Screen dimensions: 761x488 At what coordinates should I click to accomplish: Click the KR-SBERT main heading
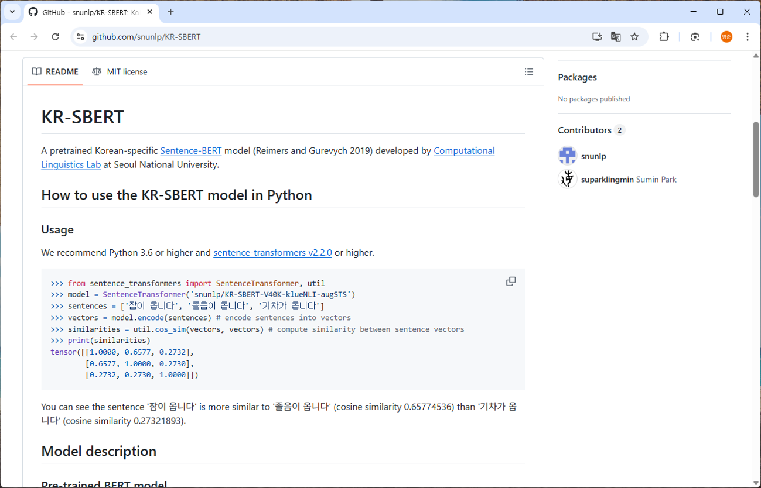click(x=83, y=117)
